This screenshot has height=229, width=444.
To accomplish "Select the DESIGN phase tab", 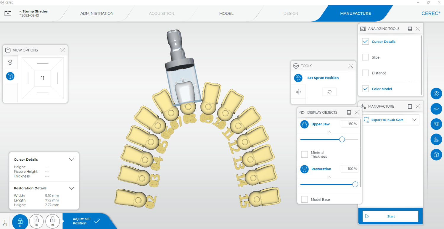I will tap(291, 13).
